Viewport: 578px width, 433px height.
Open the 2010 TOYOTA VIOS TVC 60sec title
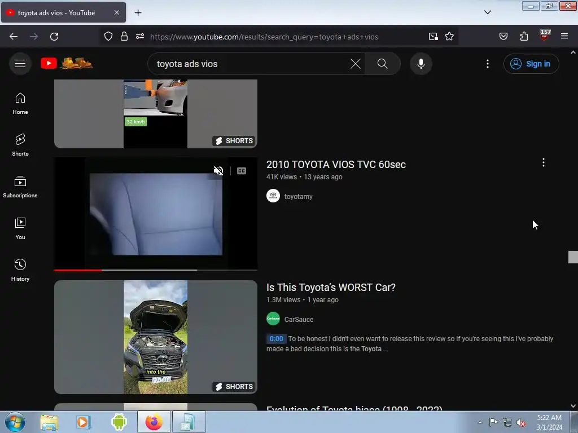point(336,165)
